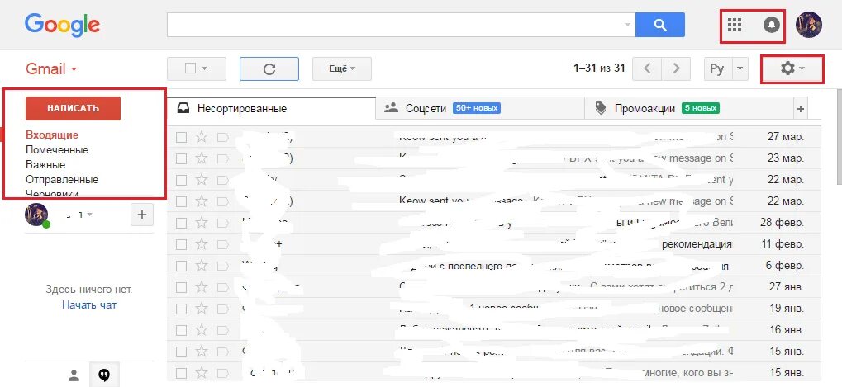Start a new chat with plus button
The width and height of the screenshot is (842, 387).
(142, 215)
